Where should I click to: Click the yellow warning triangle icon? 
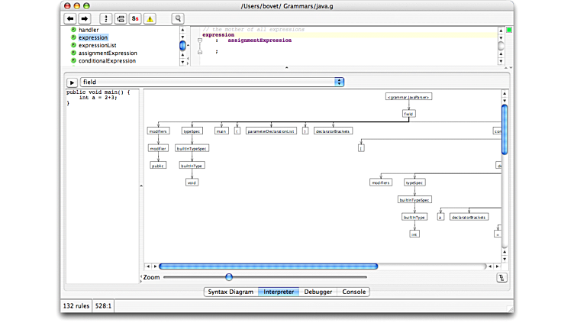tap(150, 18)
